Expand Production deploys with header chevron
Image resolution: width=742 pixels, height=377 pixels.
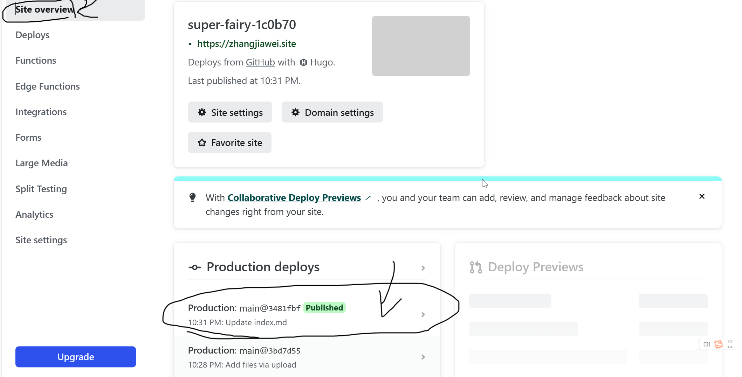[x=423, y=268]
